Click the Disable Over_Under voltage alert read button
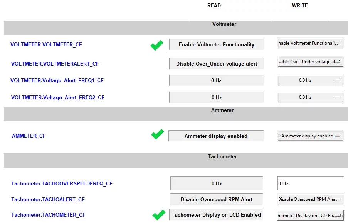This screenshot has width=348, height=224. tap(216, 64)
